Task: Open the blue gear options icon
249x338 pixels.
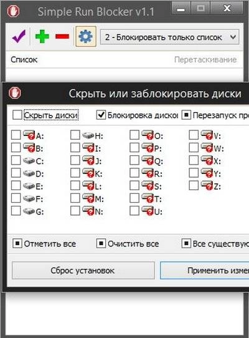Action: 86,36
